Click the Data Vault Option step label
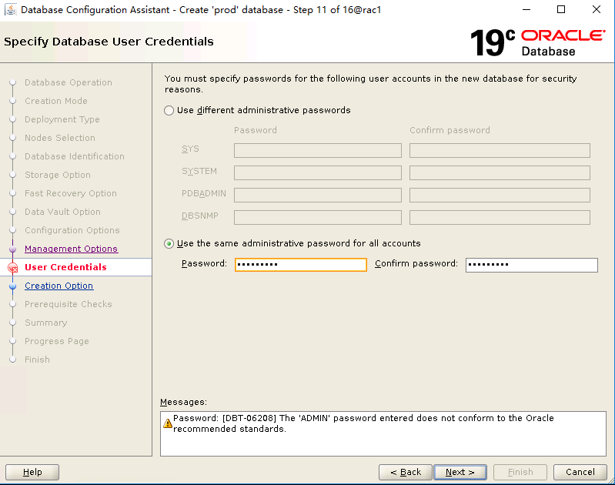This screenshot has height=485, width=615. pyautogui.click(x=63, y=212)
